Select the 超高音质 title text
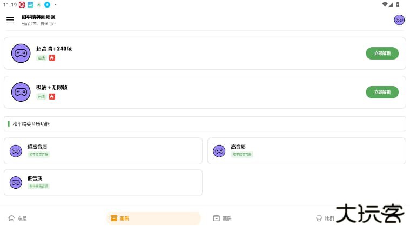 click(37, 147)
